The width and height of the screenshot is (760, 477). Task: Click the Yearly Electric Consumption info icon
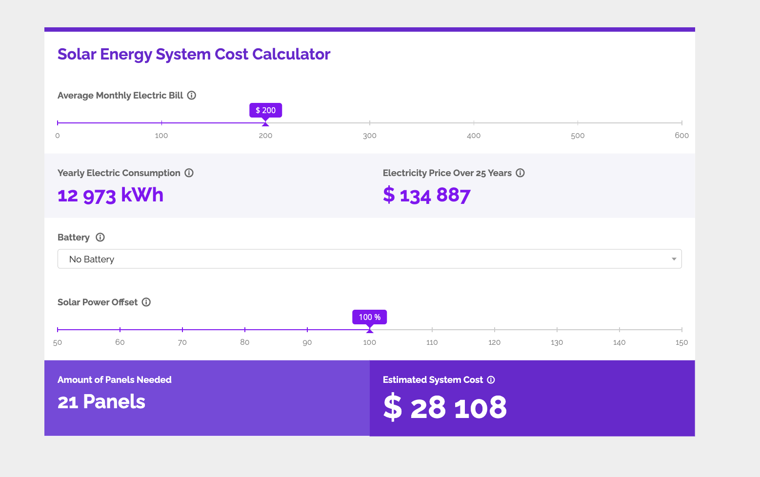pos(189,173)
